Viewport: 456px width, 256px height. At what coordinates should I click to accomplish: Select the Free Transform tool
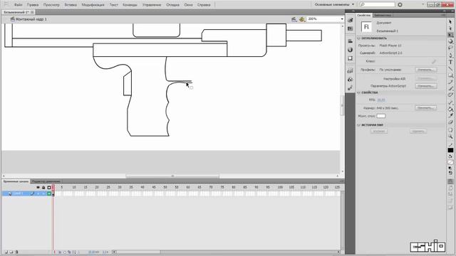click(450, 35)
